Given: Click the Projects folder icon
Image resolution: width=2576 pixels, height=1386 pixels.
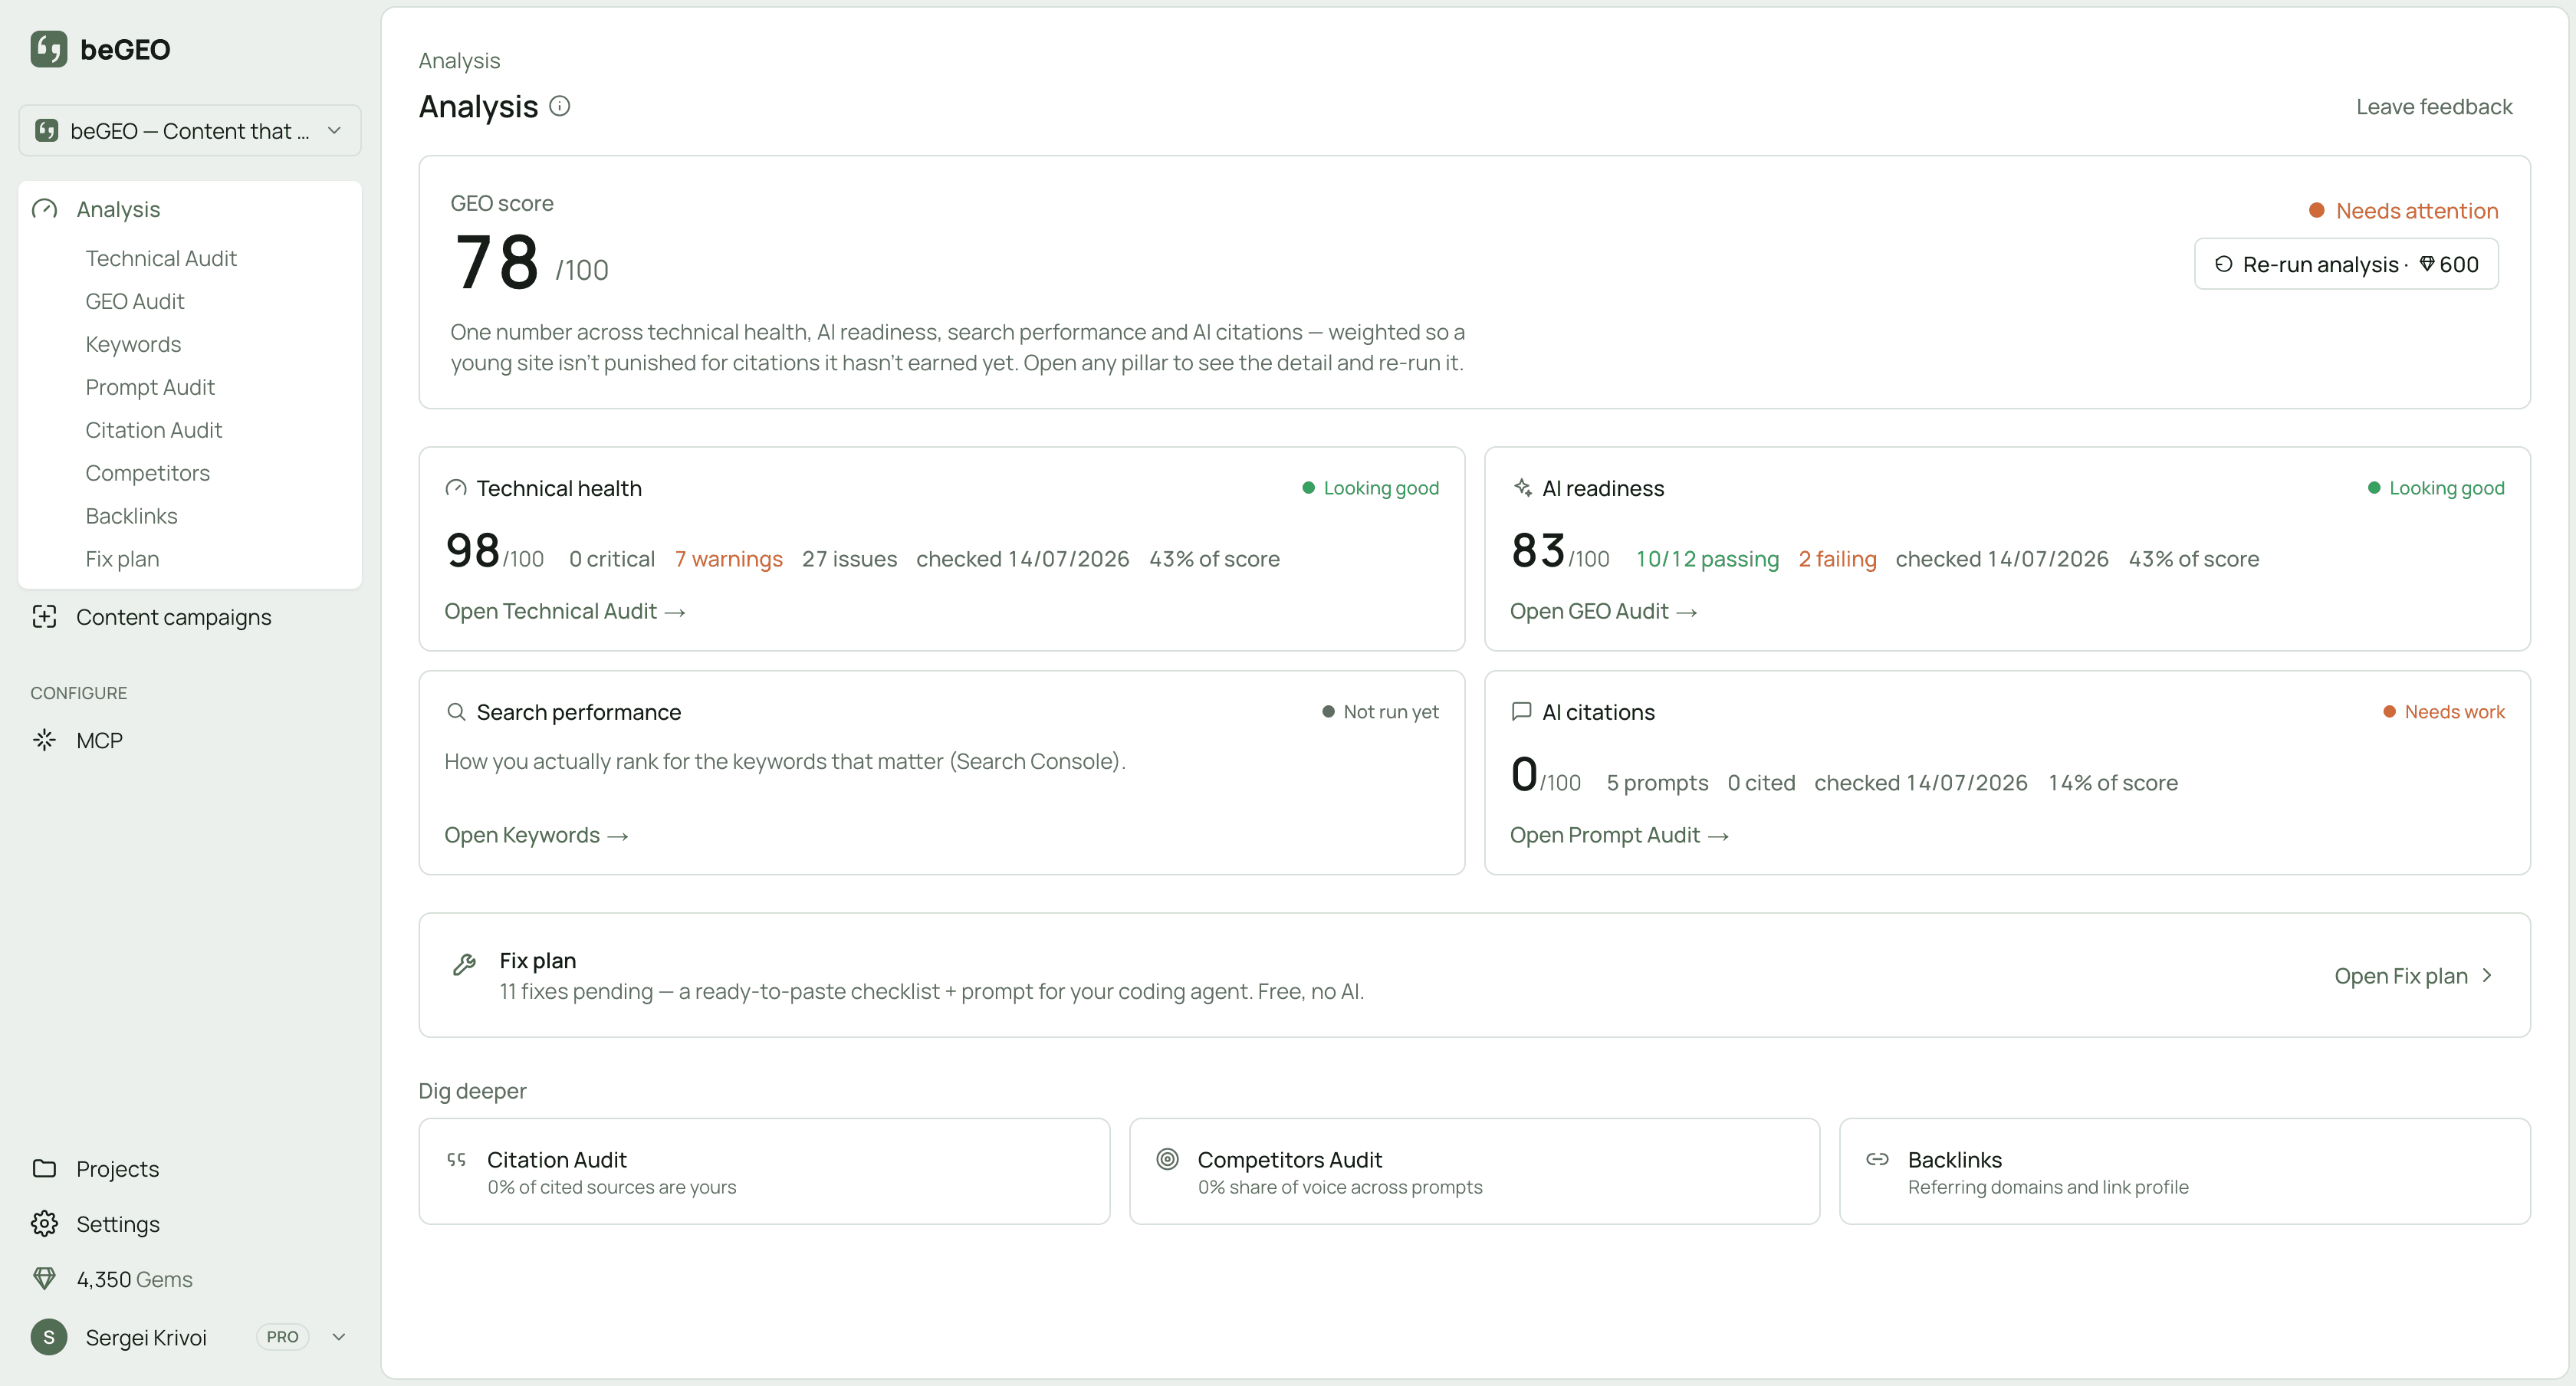Looking at the screenshot, I should tap(44, 1168).
